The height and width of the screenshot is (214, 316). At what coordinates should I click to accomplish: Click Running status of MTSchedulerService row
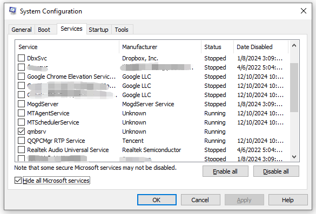215,122
